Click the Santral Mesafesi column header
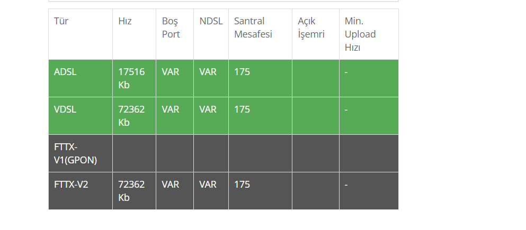 click(260, 34)
